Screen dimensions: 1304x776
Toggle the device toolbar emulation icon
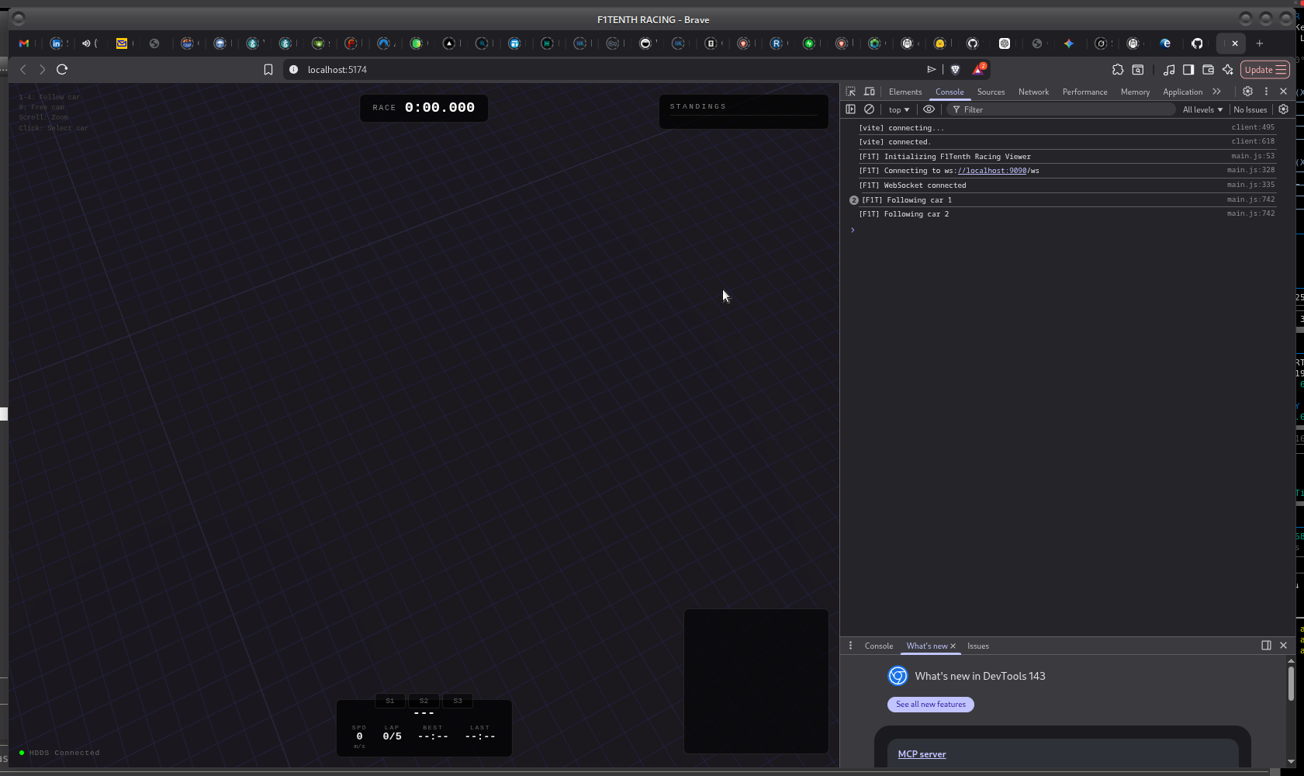point(870,92)
